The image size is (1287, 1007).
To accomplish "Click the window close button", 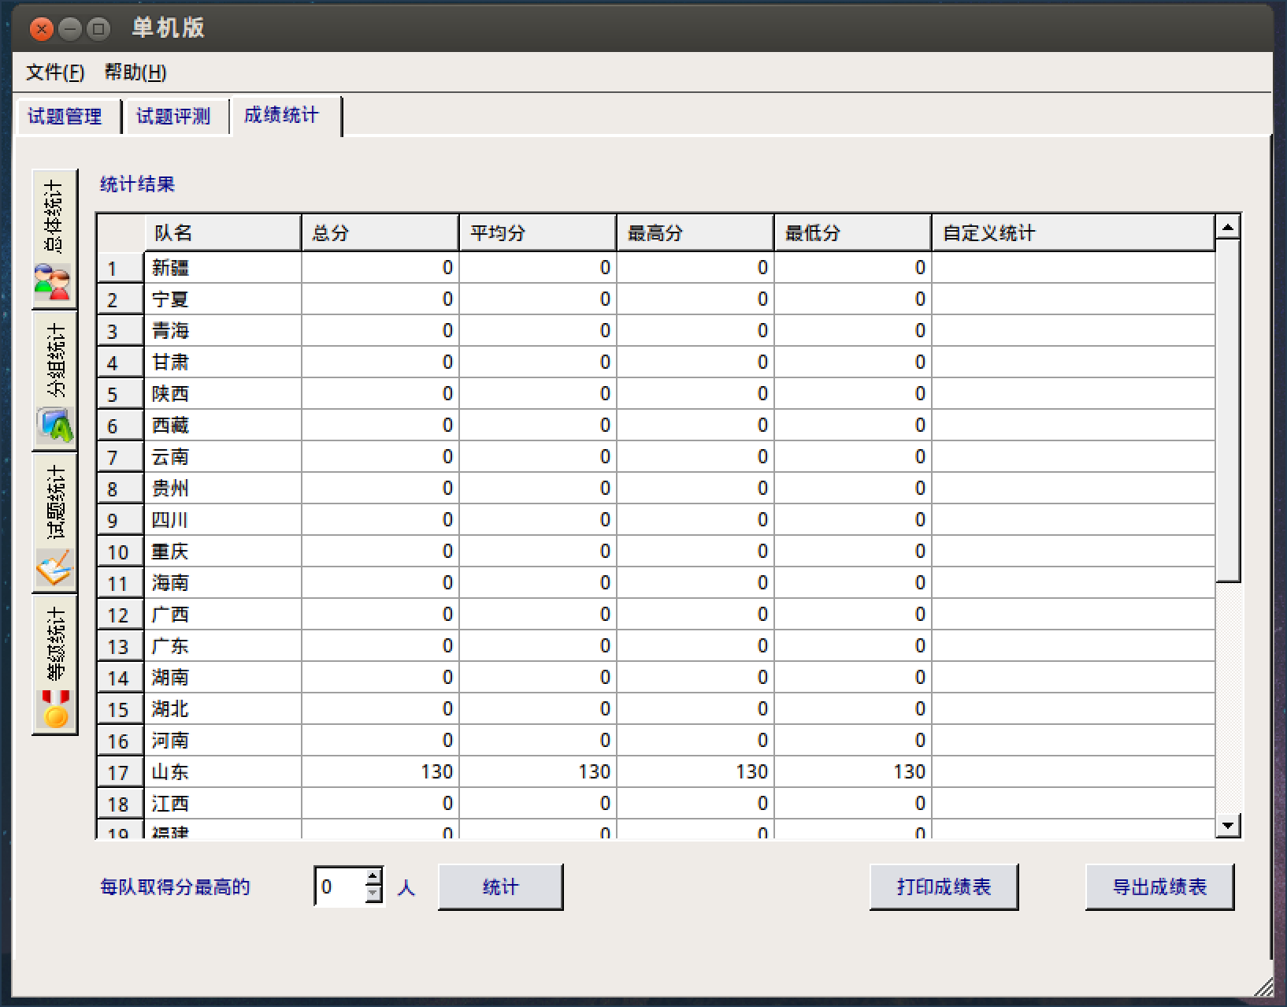I will (42, 29).
